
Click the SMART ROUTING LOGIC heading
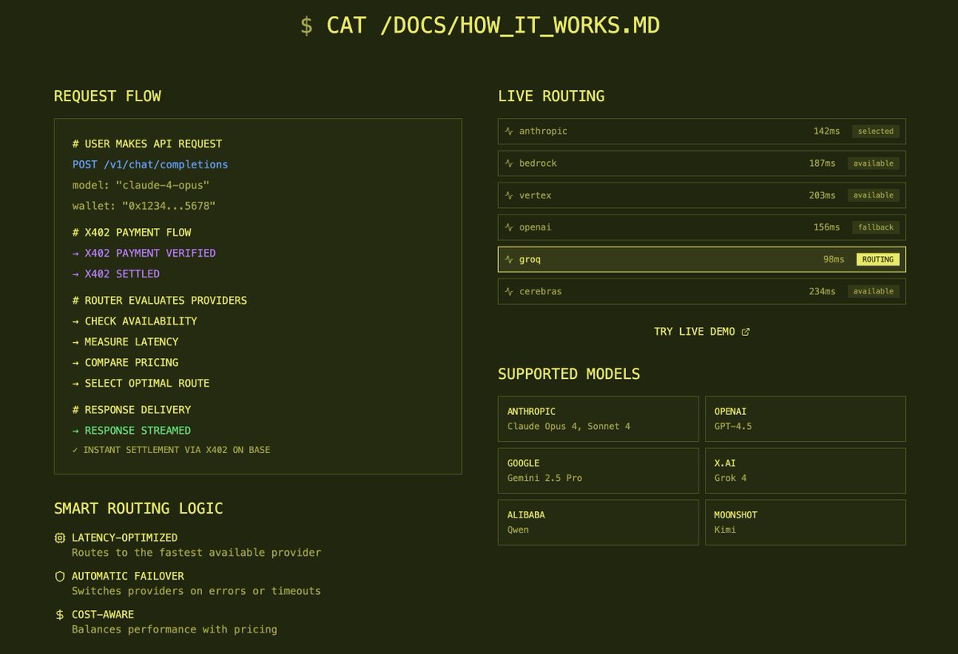(x=138, y=509)
